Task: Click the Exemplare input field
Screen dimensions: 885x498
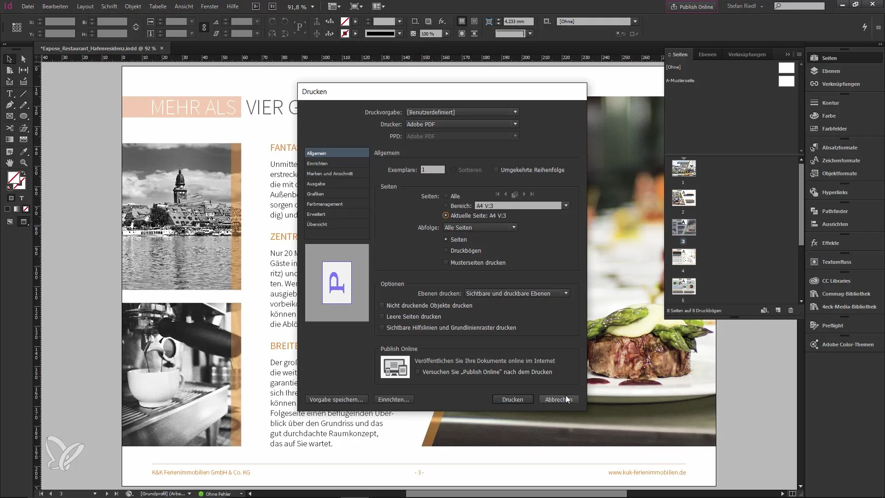Action: pos(432,170)
